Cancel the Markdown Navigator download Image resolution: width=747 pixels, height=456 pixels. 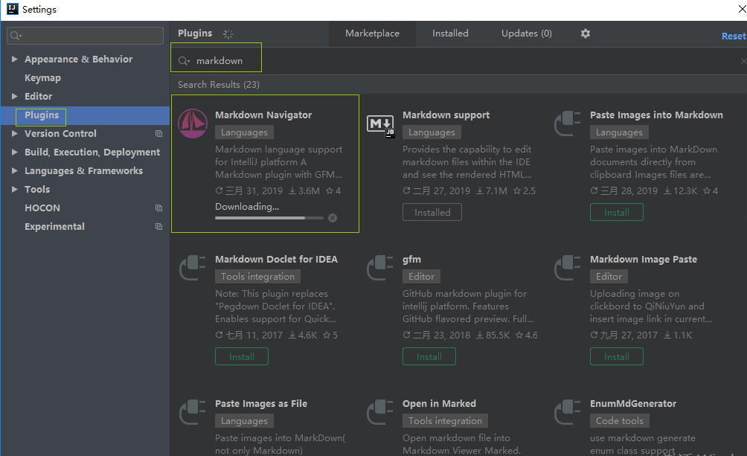[x=333, y=217]
